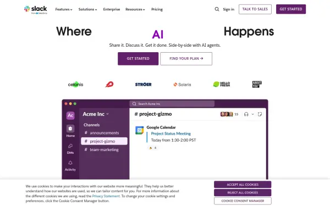Click the member avatars showing 15
Image resolution: width=330 pixels, height=206 pixels.
tap(229, 114)
